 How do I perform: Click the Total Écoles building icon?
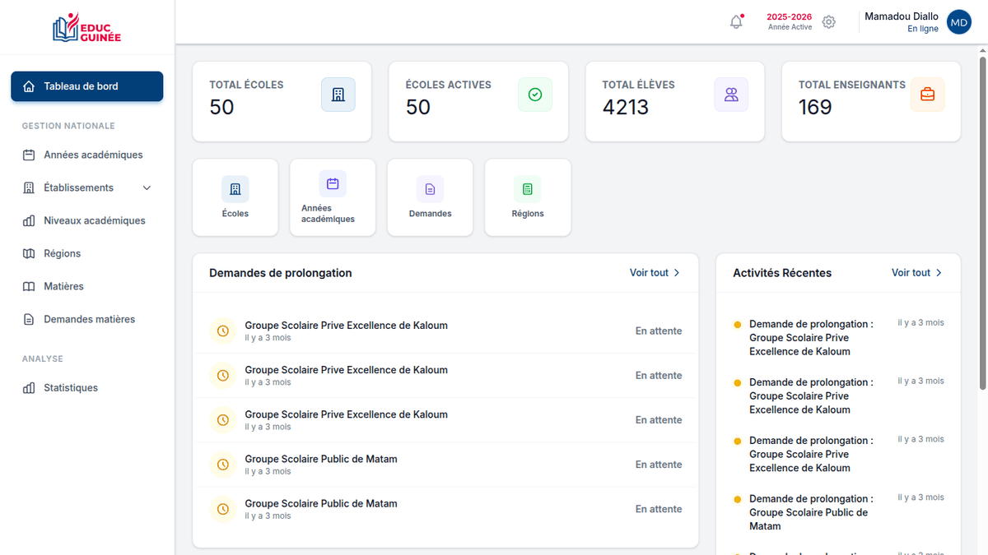[x=338, y=95]
